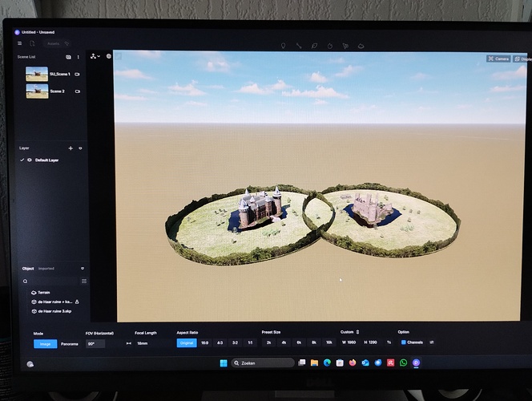Open channel settings sliders icon

coord(432,342)
